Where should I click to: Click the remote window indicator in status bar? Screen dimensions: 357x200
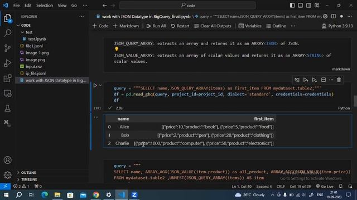(5, 186)
